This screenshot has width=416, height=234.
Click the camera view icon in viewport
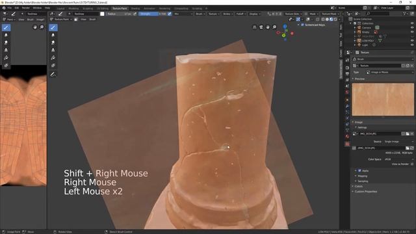pos(261,27)
